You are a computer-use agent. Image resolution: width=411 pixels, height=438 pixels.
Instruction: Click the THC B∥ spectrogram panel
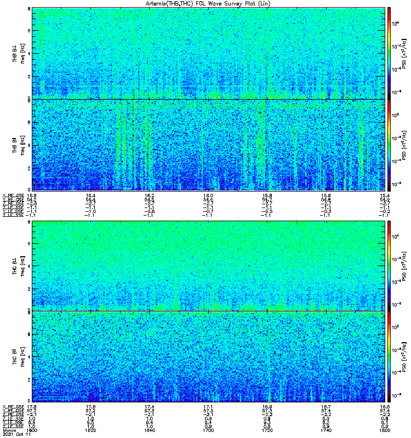pos(209,357)
